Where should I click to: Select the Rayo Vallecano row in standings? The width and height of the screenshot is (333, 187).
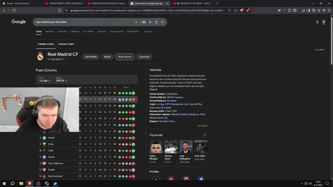(87, 163)
